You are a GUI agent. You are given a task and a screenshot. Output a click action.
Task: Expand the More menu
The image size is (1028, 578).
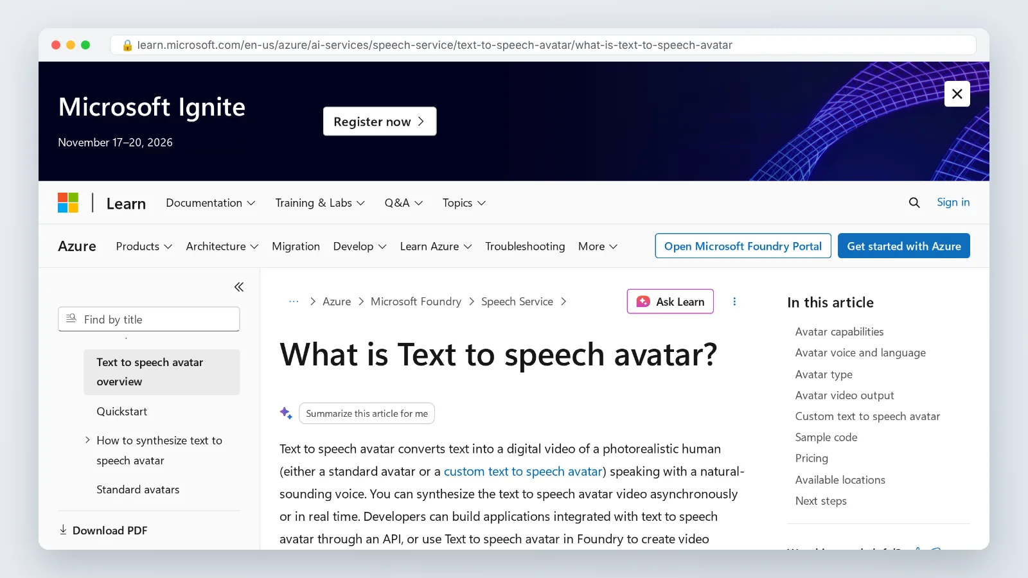[x=598, y=247]
